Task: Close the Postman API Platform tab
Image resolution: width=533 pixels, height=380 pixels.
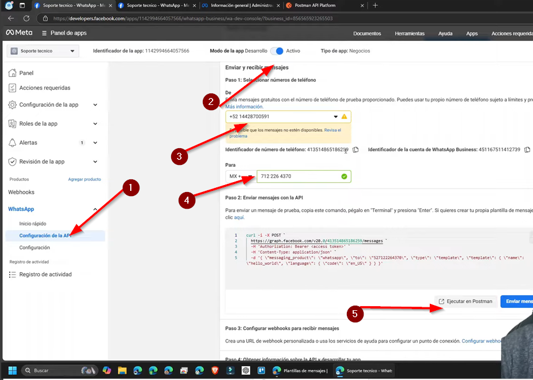Action: point(362,5)
